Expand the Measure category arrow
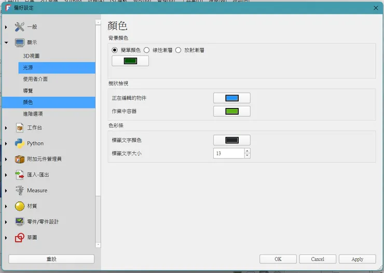The image size is (384, 273). point(6,190)
